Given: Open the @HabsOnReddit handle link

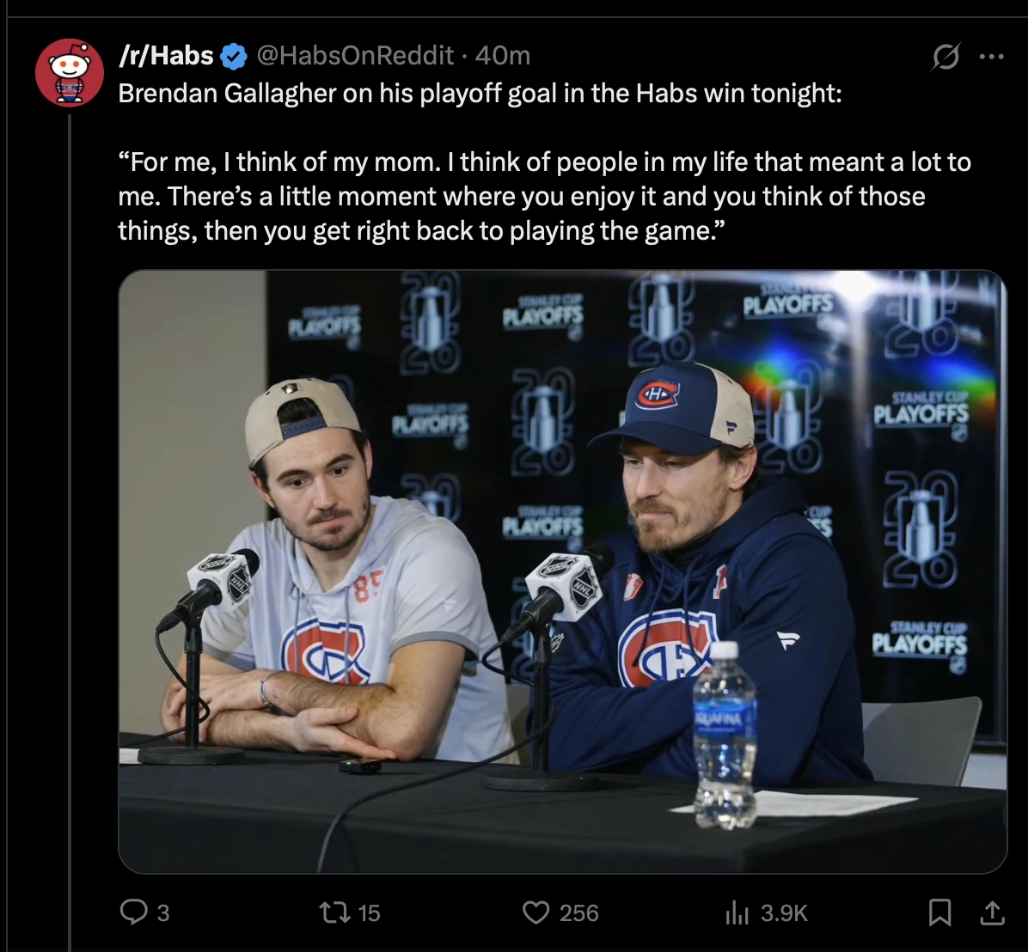Looking at the screenshot, I should [x=355, y=56].
